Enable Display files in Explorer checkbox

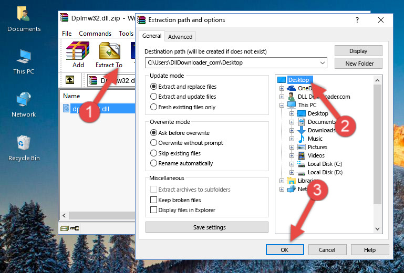pos(153,210)
